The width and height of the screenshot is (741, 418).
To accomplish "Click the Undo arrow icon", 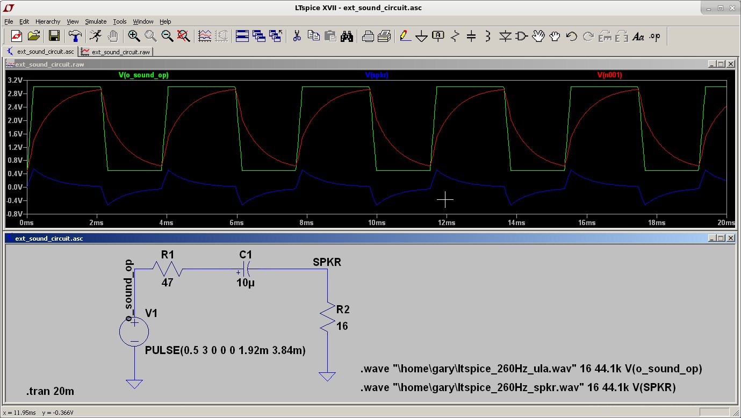I will [572, 36].
